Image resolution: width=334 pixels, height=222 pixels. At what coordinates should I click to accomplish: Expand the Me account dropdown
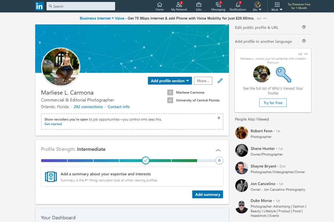(x=257, y=6)
